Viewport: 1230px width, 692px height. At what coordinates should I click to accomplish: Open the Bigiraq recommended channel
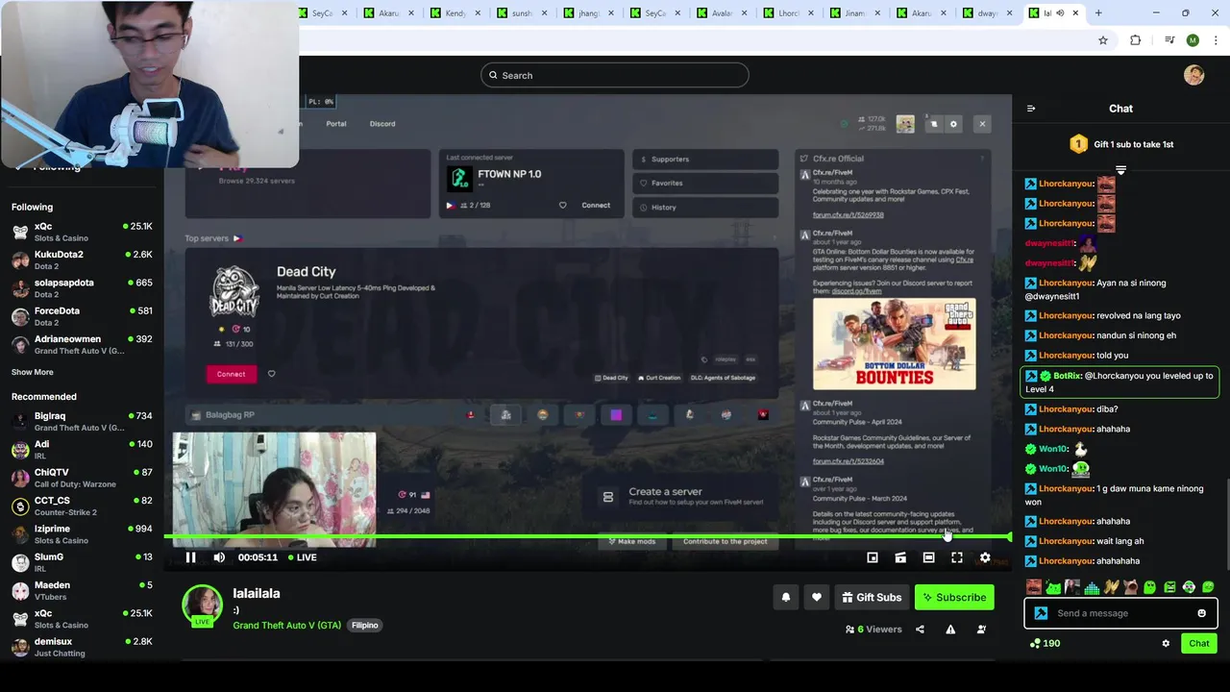(82, 421)
